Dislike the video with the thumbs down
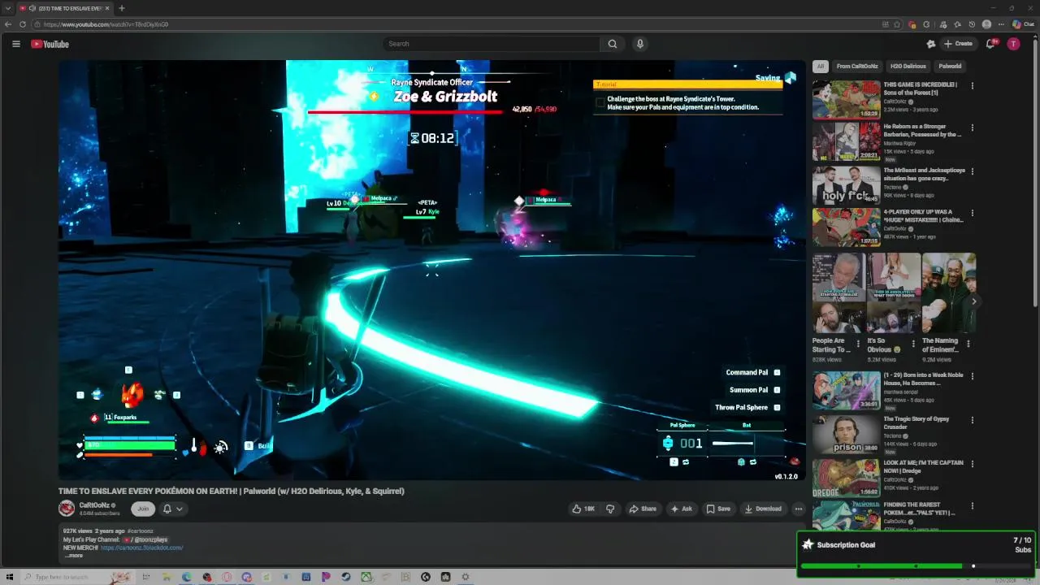 [x=610, y=509]
